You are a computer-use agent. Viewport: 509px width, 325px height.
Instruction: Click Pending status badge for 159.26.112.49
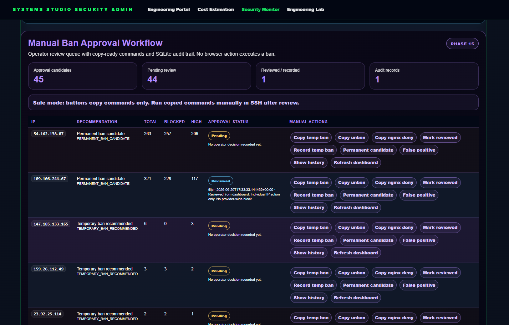(219, 271)
